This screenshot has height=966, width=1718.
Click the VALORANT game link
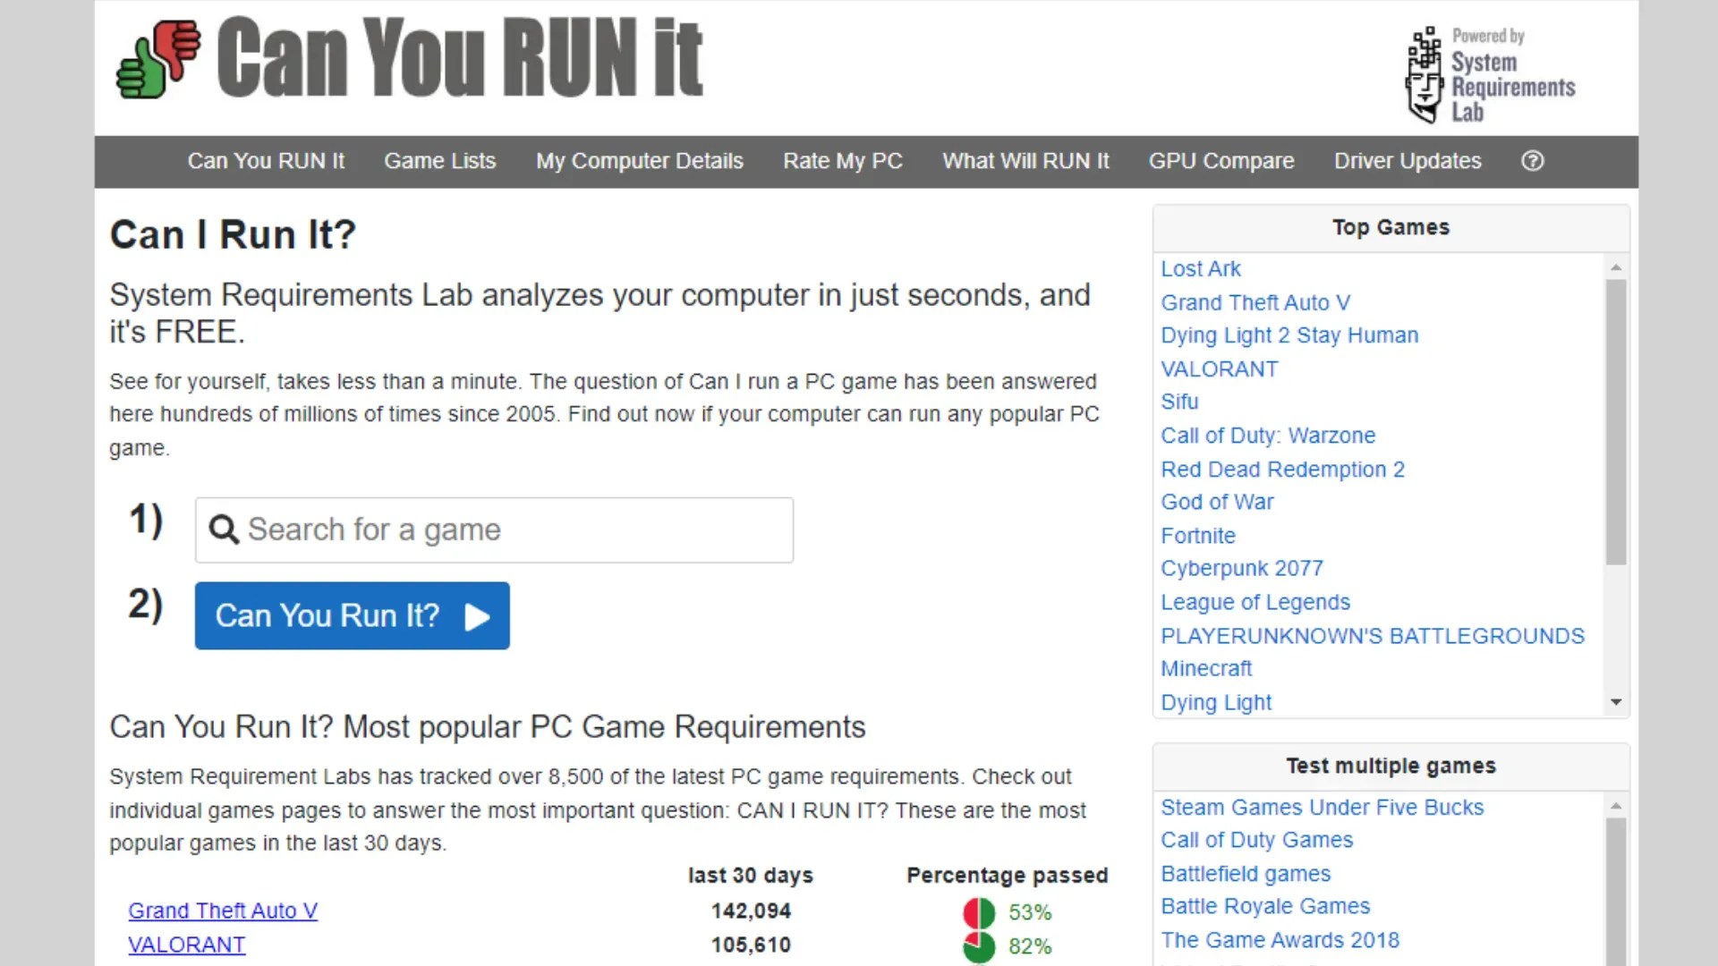[186, 944]
